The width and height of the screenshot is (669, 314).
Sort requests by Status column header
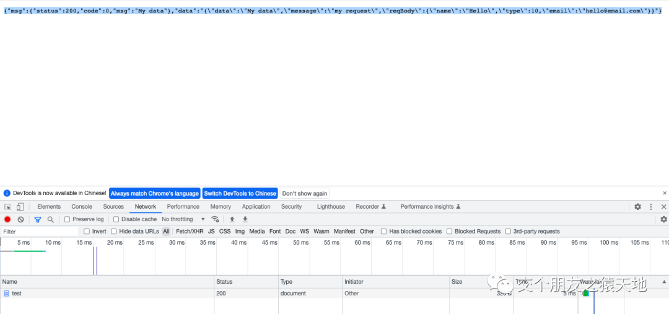246,282
